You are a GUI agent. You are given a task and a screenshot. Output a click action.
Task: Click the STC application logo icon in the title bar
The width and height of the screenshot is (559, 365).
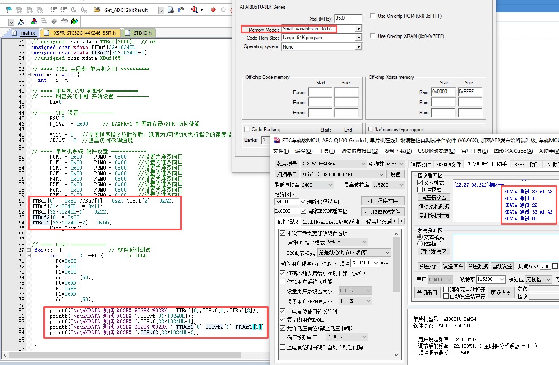[x=277, y=140]
